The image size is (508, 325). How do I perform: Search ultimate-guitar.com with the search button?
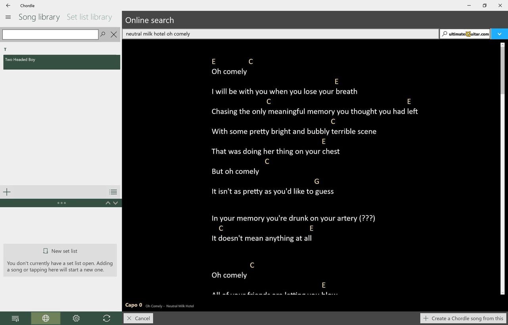465,34
